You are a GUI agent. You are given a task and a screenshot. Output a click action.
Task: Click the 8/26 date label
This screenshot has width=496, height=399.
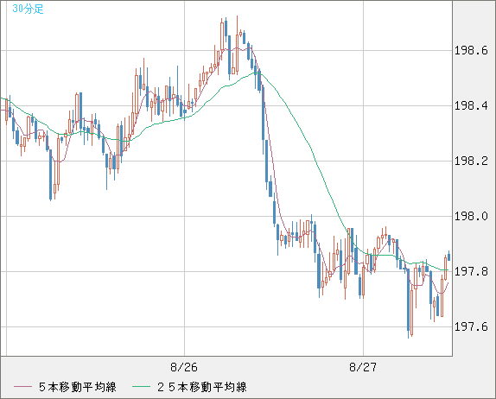pos(184,367)
